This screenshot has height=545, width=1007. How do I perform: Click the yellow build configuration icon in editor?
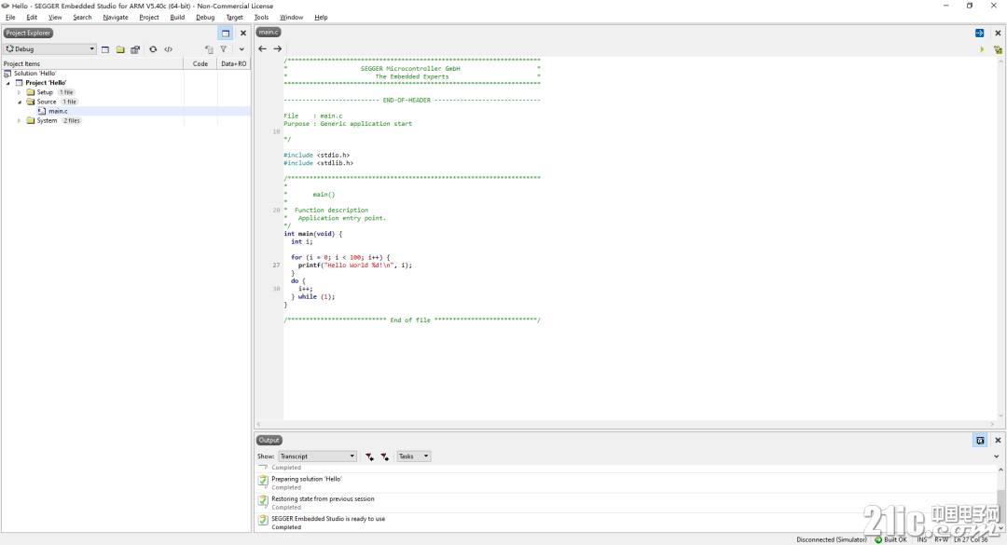pyautogui.click(x=998, y=49)
